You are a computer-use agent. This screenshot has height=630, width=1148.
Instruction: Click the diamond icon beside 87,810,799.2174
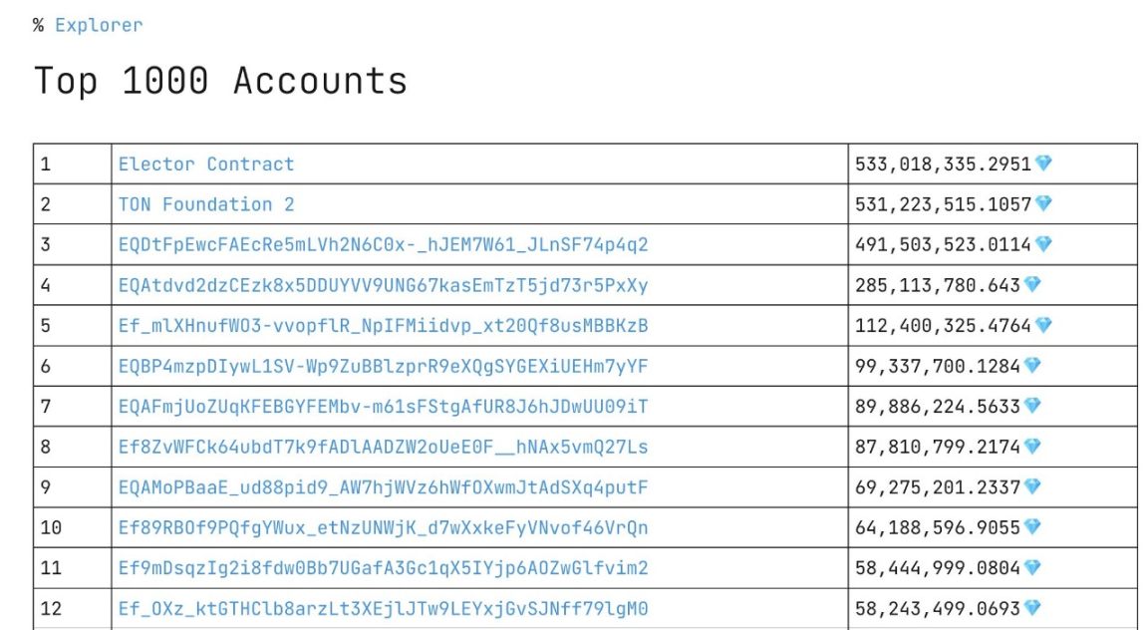pyautogui.click(x=1032, y=447)
